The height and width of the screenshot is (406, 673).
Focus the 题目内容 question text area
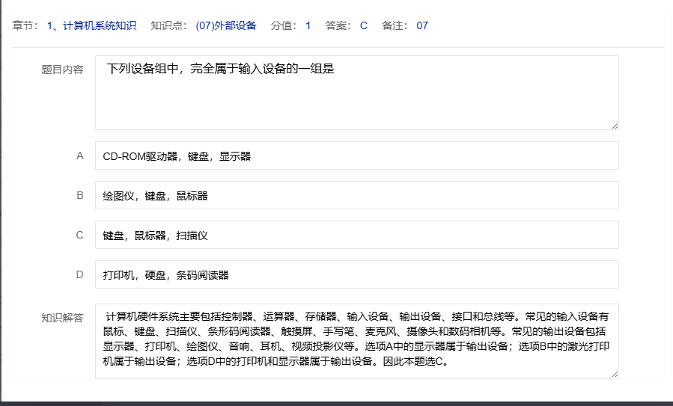click(x=356, y=93)
